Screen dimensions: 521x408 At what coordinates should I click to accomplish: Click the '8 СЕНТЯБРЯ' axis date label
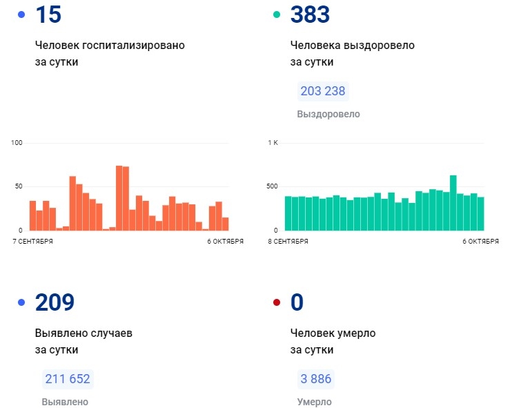click(x=288, y=242)
